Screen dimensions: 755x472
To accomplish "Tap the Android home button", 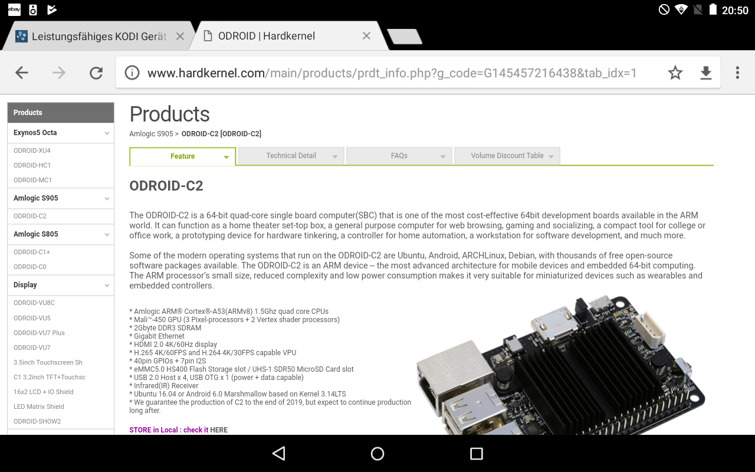I will pyautogui.click(x=377, y=453).
